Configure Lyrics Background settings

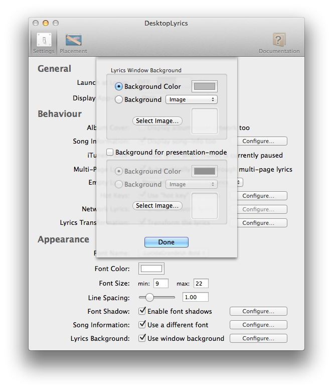pos(258,338)
